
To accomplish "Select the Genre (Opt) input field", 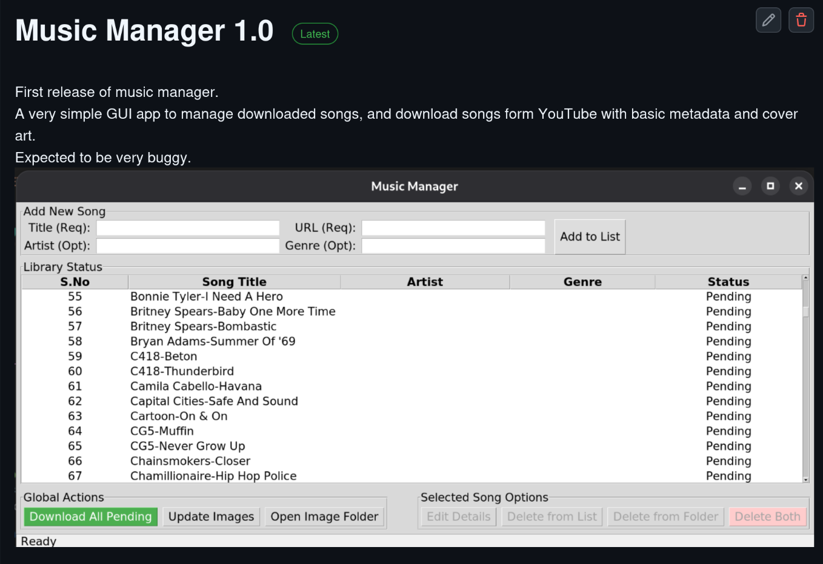I will coord(453,245).
